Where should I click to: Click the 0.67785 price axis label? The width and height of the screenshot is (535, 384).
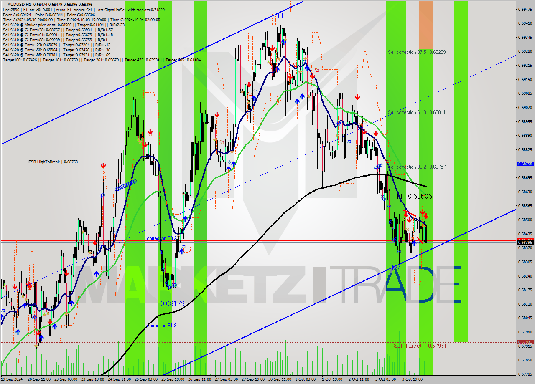point(525,374)
